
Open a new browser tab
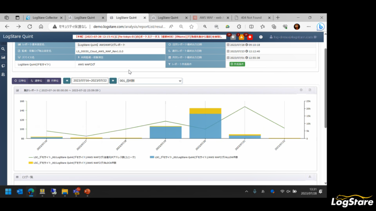(x=278, y=18)
